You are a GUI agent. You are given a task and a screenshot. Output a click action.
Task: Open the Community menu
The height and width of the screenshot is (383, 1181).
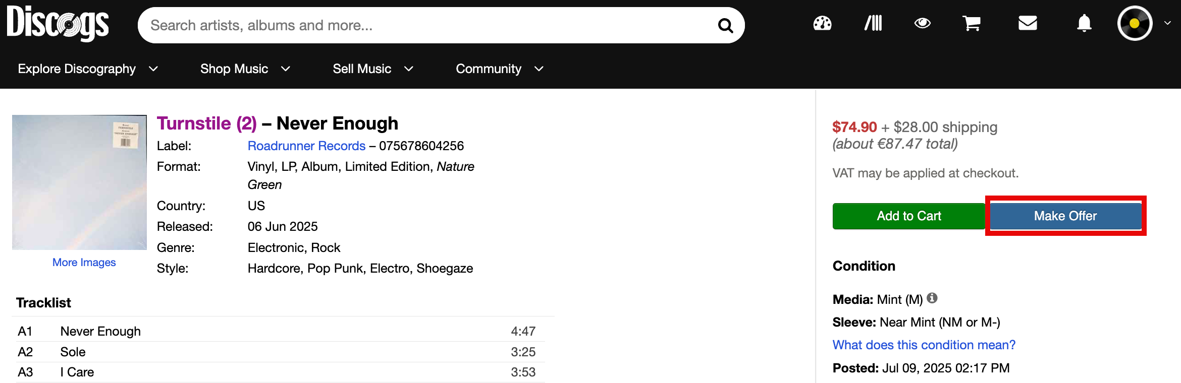[x=500, y=69]
